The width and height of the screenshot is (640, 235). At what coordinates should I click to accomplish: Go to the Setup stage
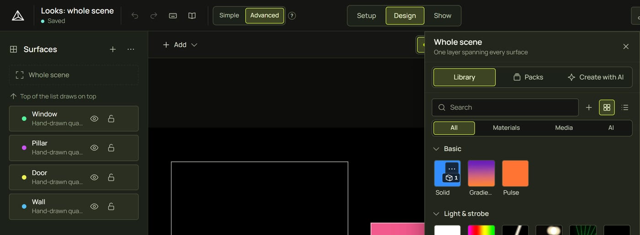click(367, 15)
